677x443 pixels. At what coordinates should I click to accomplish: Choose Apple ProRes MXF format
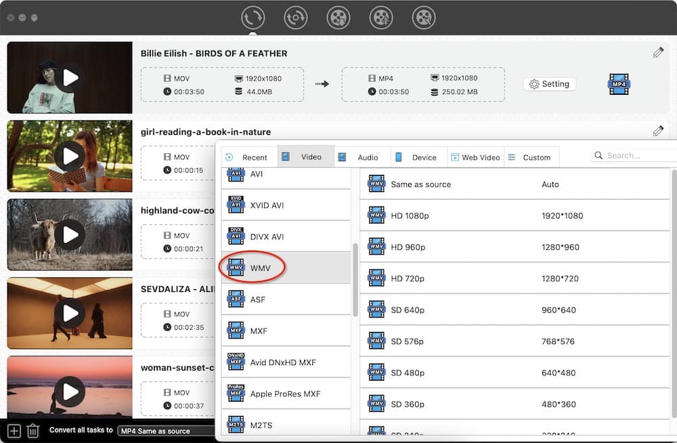click(286, 394)
